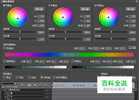
Task: Click 灰平衡 对比度 slider handle
Action: coord(66,39)
